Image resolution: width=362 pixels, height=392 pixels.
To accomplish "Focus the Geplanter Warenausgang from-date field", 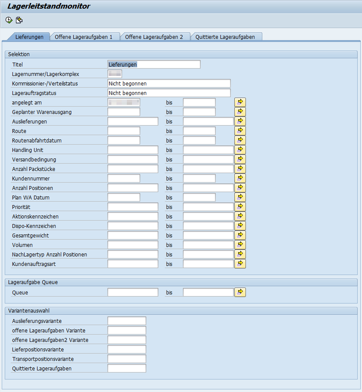I will click(124, 112).
